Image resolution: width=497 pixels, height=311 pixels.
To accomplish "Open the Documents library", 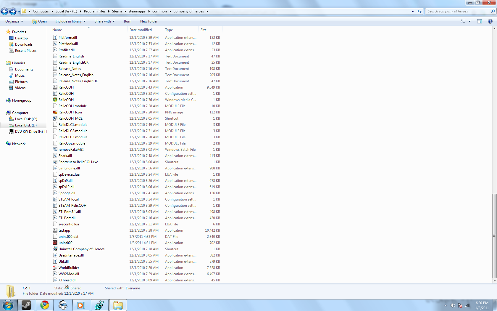I will 24,69.
